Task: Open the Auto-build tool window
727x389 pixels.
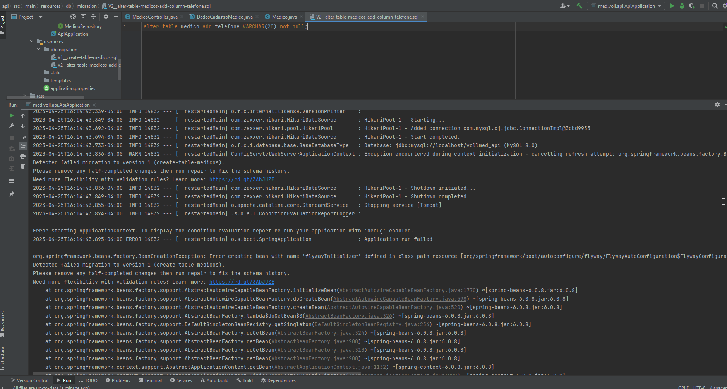Action: 214,380
